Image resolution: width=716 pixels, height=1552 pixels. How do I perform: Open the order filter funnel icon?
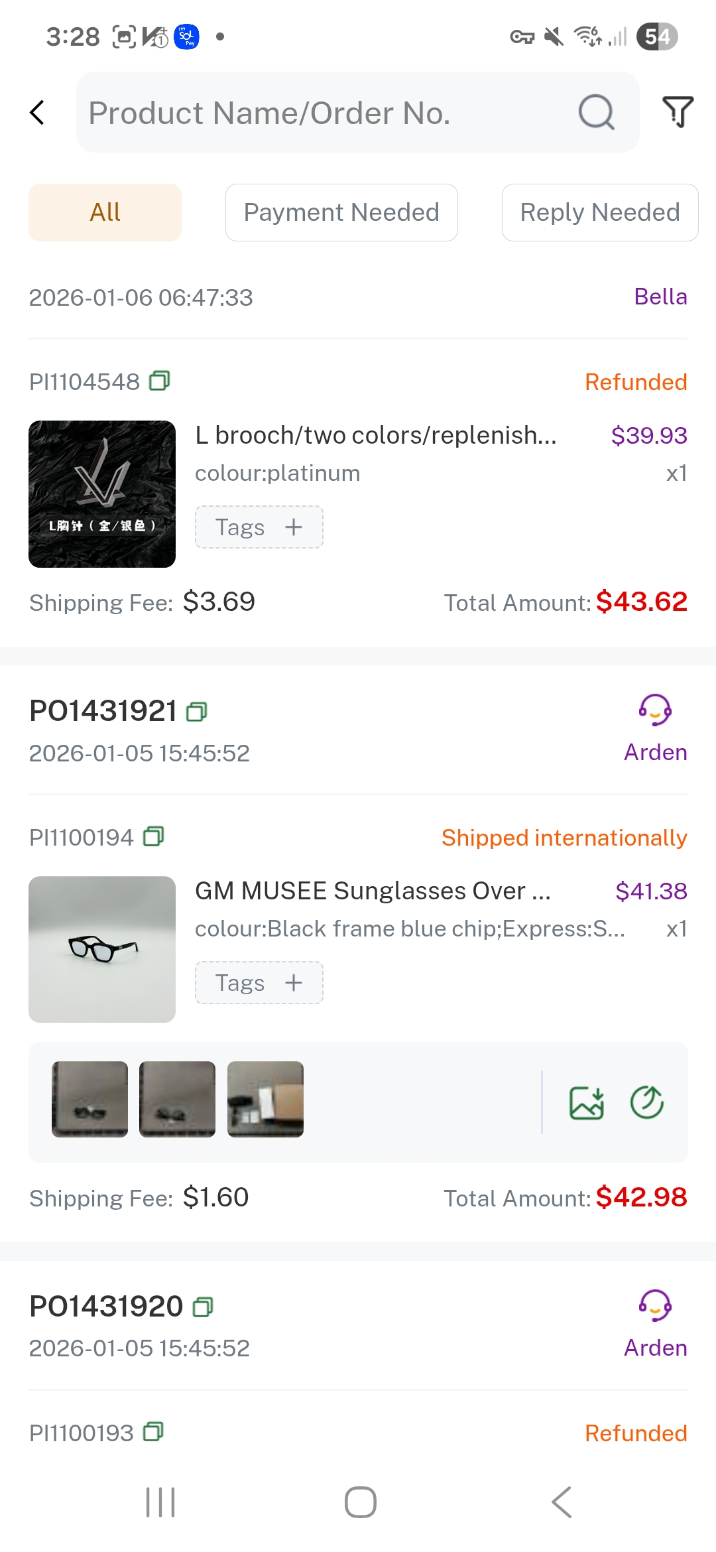678,112
